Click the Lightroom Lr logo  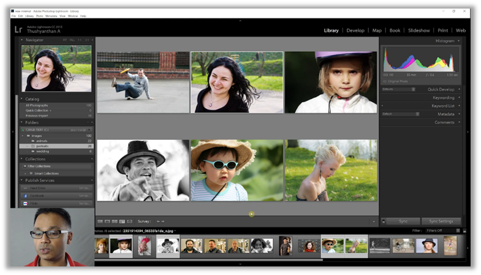point(18,29)
